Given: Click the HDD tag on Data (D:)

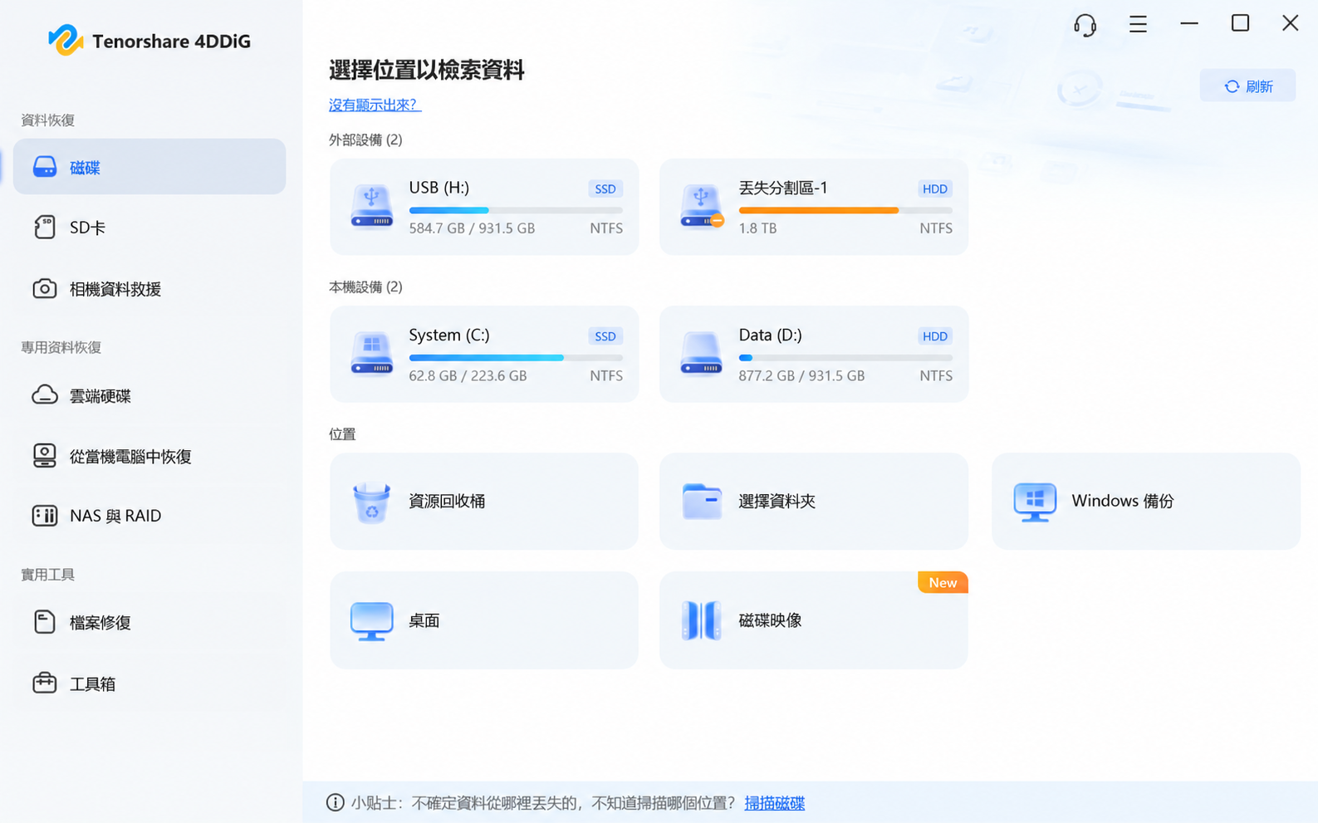Looking at the screenshot, I should coord(935,336).
